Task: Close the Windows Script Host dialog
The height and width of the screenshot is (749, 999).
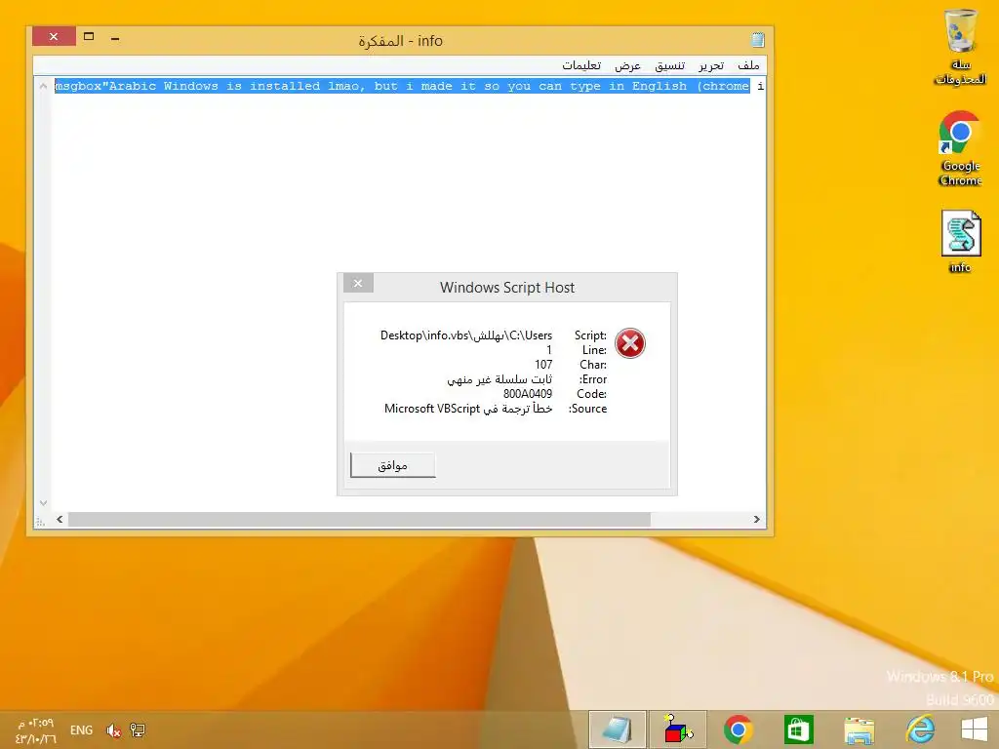Action: pyautogui.click(x=358, y=283)
